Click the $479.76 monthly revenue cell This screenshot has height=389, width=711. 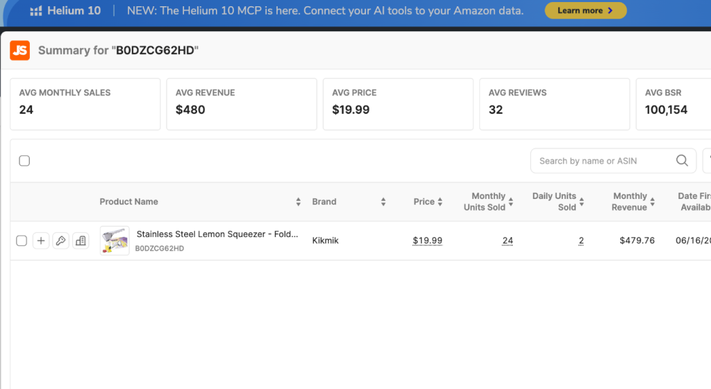point(637,241)
